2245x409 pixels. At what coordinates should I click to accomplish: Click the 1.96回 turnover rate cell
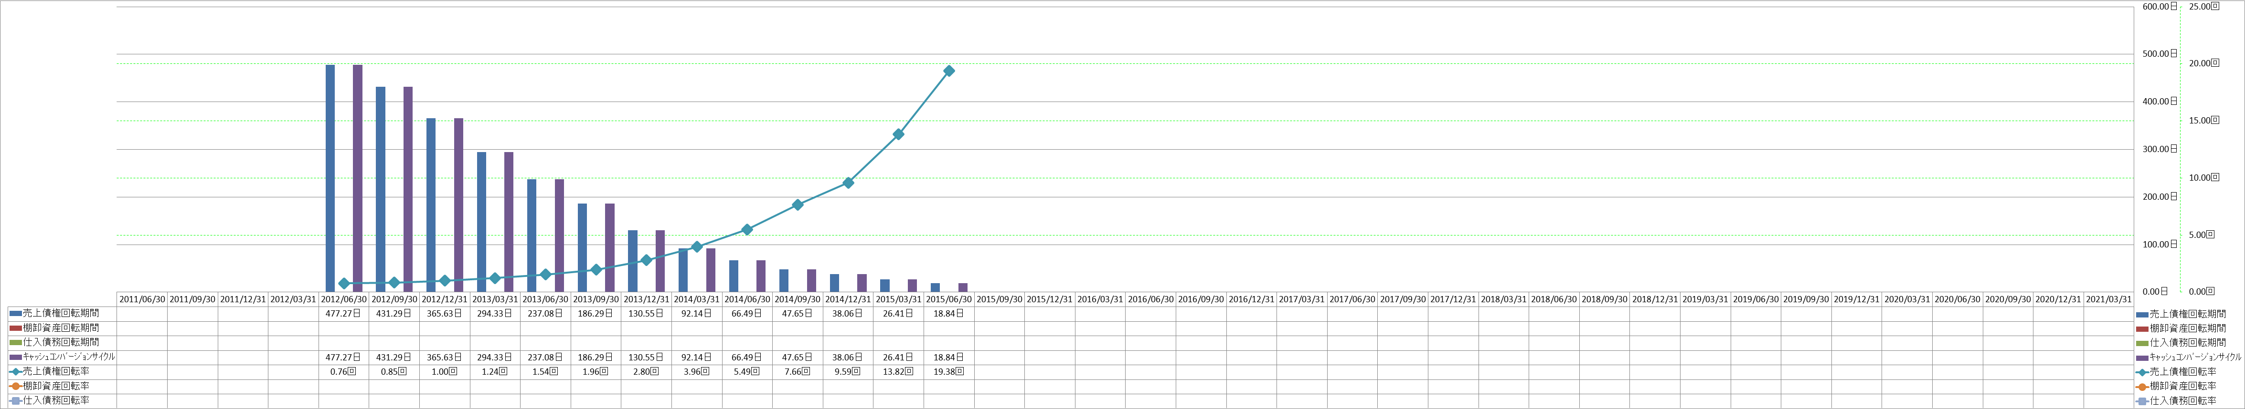click(596, 372)
